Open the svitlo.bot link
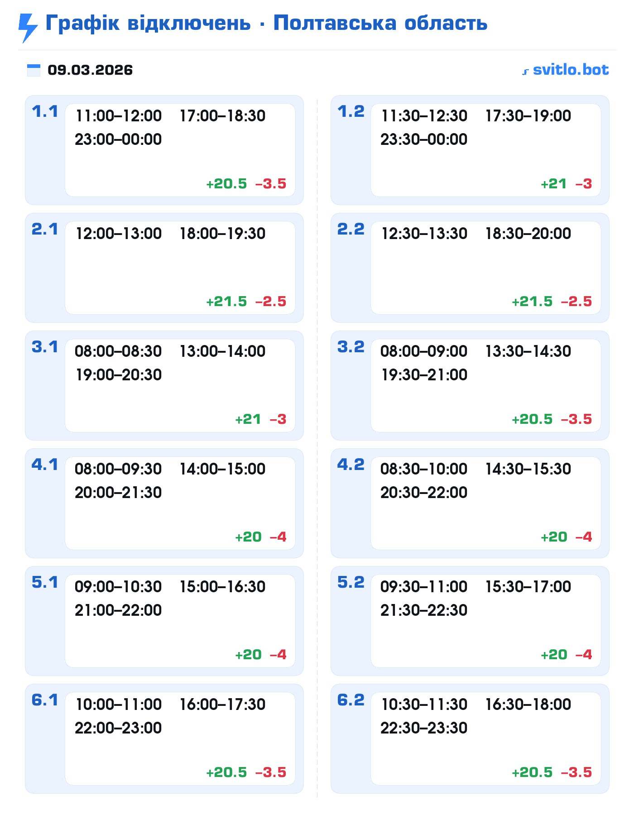 571,70
